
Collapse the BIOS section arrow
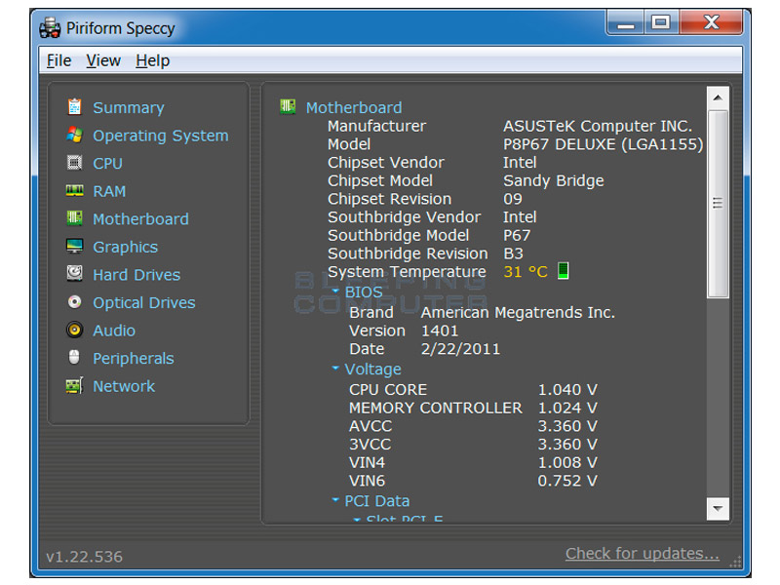pyautogui.click(x=335, y=291)
